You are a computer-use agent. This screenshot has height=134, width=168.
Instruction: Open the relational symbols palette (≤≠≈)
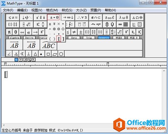(13, 17)
